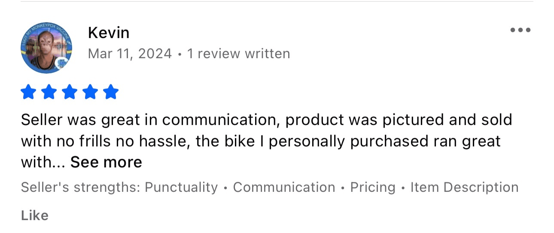
Task: Open the three-dot options menu for Kevin's review
Action: coord(521,30)
